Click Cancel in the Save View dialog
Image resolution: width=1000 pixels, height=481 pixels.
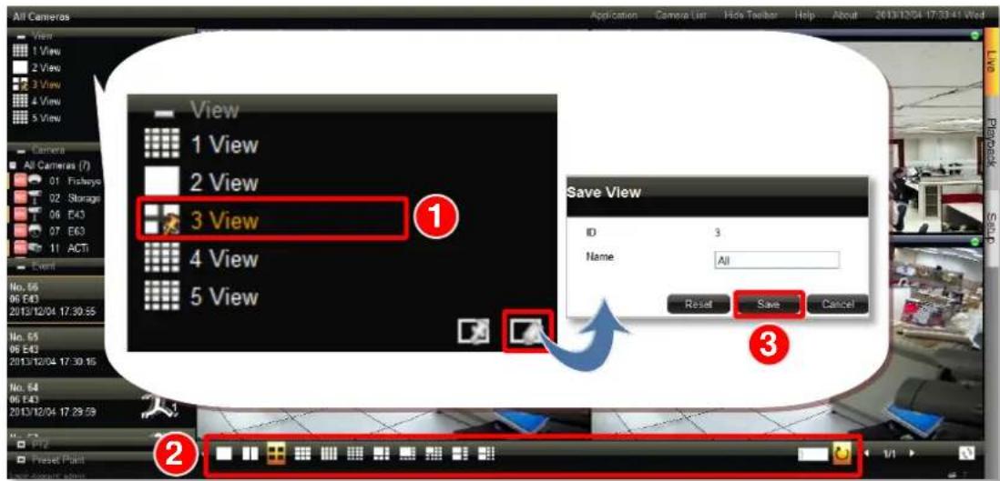[838, 305]
